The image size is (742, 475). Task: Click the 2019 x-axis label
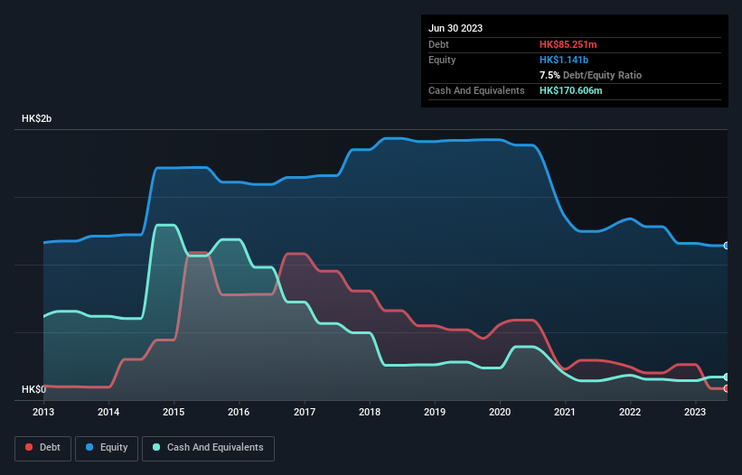click(x=435, y=412)
